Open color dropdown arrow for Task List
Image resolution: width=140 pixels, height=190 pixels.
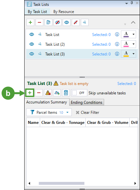coord(134,34)
